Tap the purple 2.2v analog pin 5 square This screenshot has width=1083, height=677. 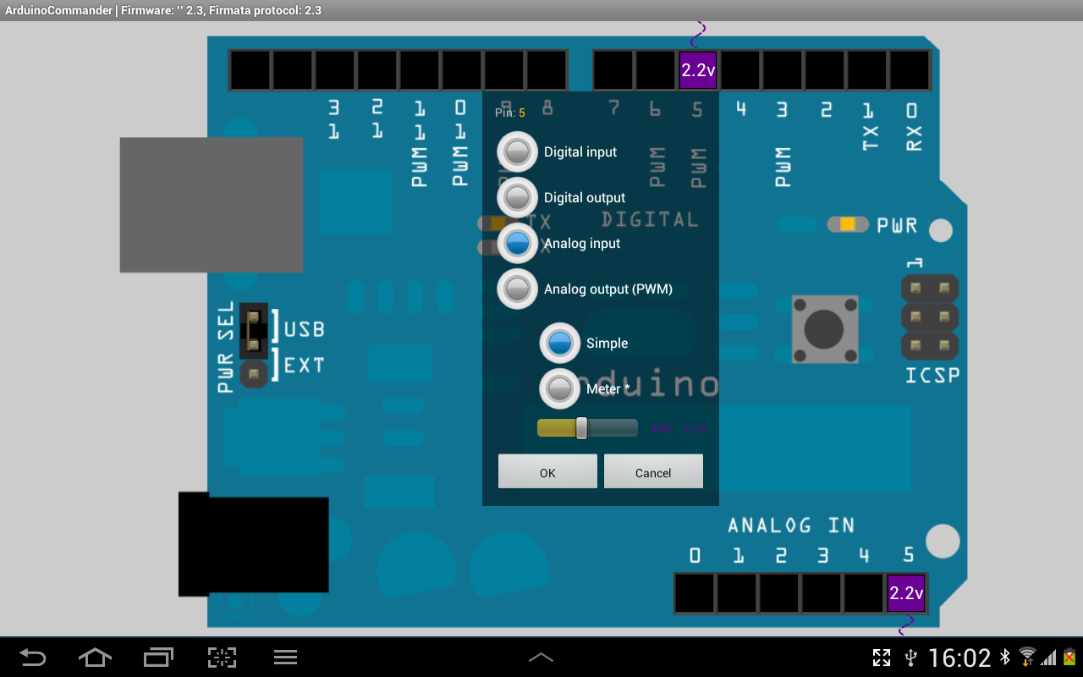coord(906,593)
